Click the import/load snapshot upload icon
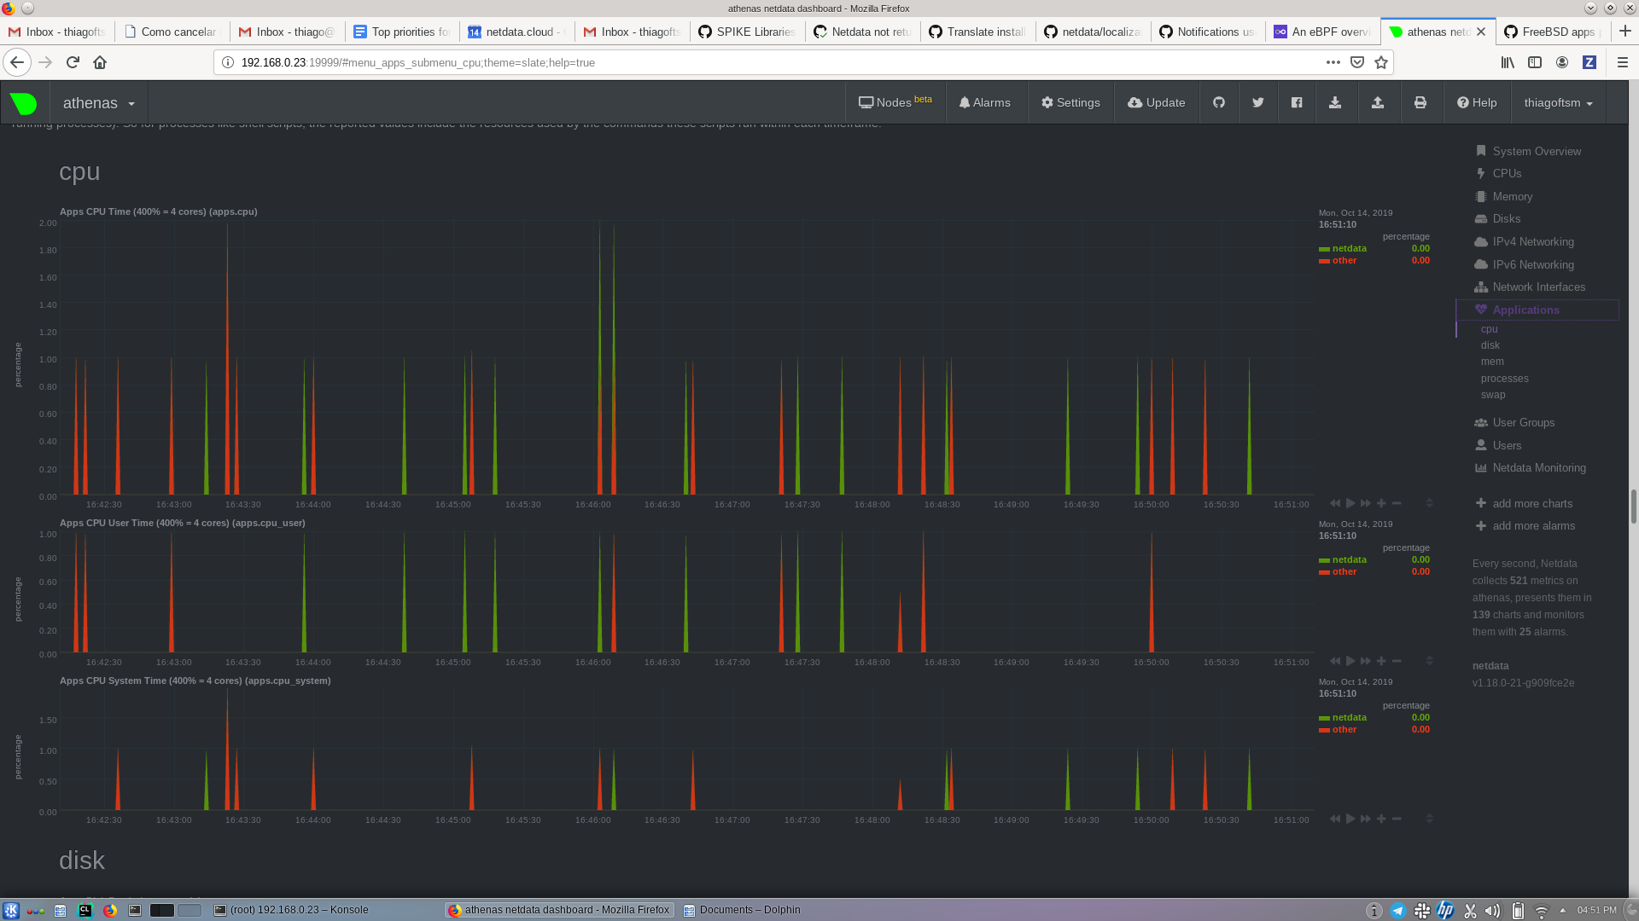The height and width of the screenshot is (921, 1639). point(1379,102)
